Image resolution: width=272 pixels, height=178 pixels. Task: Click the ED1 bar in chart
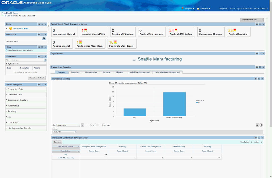tap(135, 112)
